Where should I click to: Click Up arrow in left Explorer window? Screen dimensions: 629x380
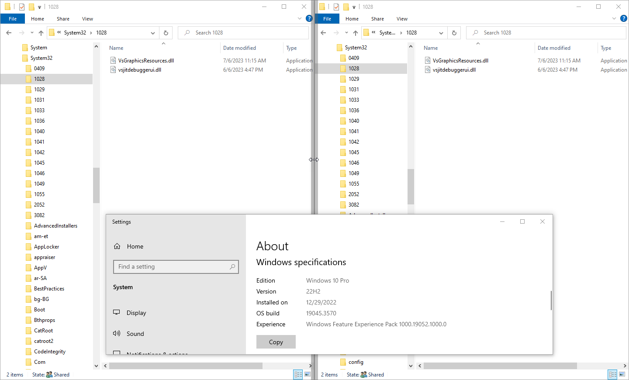(41, 33)
